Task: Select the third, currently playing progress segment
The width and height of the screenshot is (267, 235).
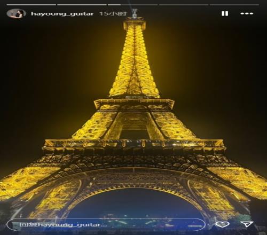Action: [x=133, y=5]
